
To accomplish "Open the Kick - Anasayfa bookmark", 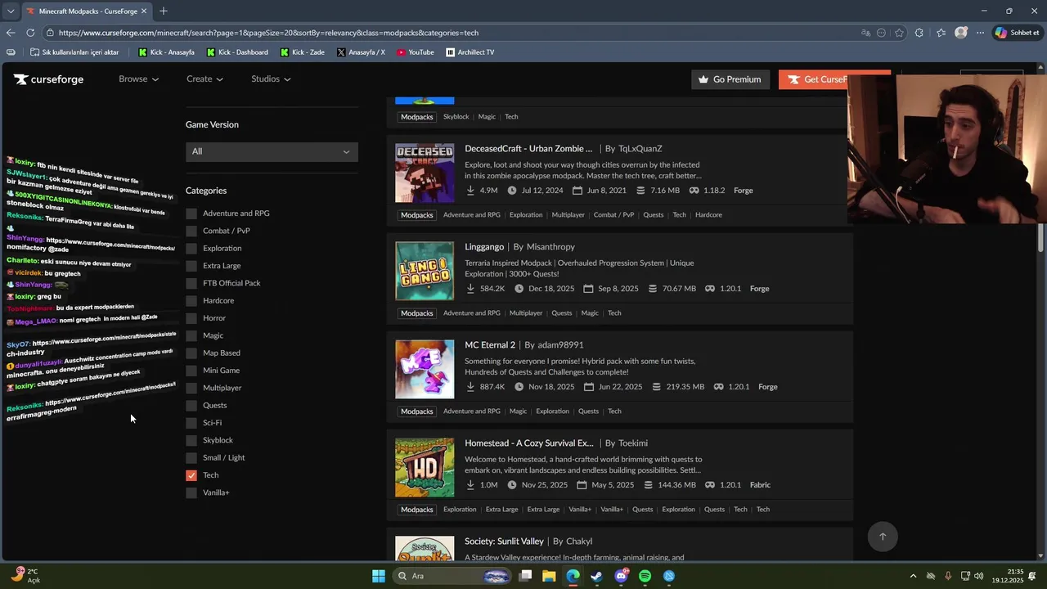I will click(x=166, y=52).
